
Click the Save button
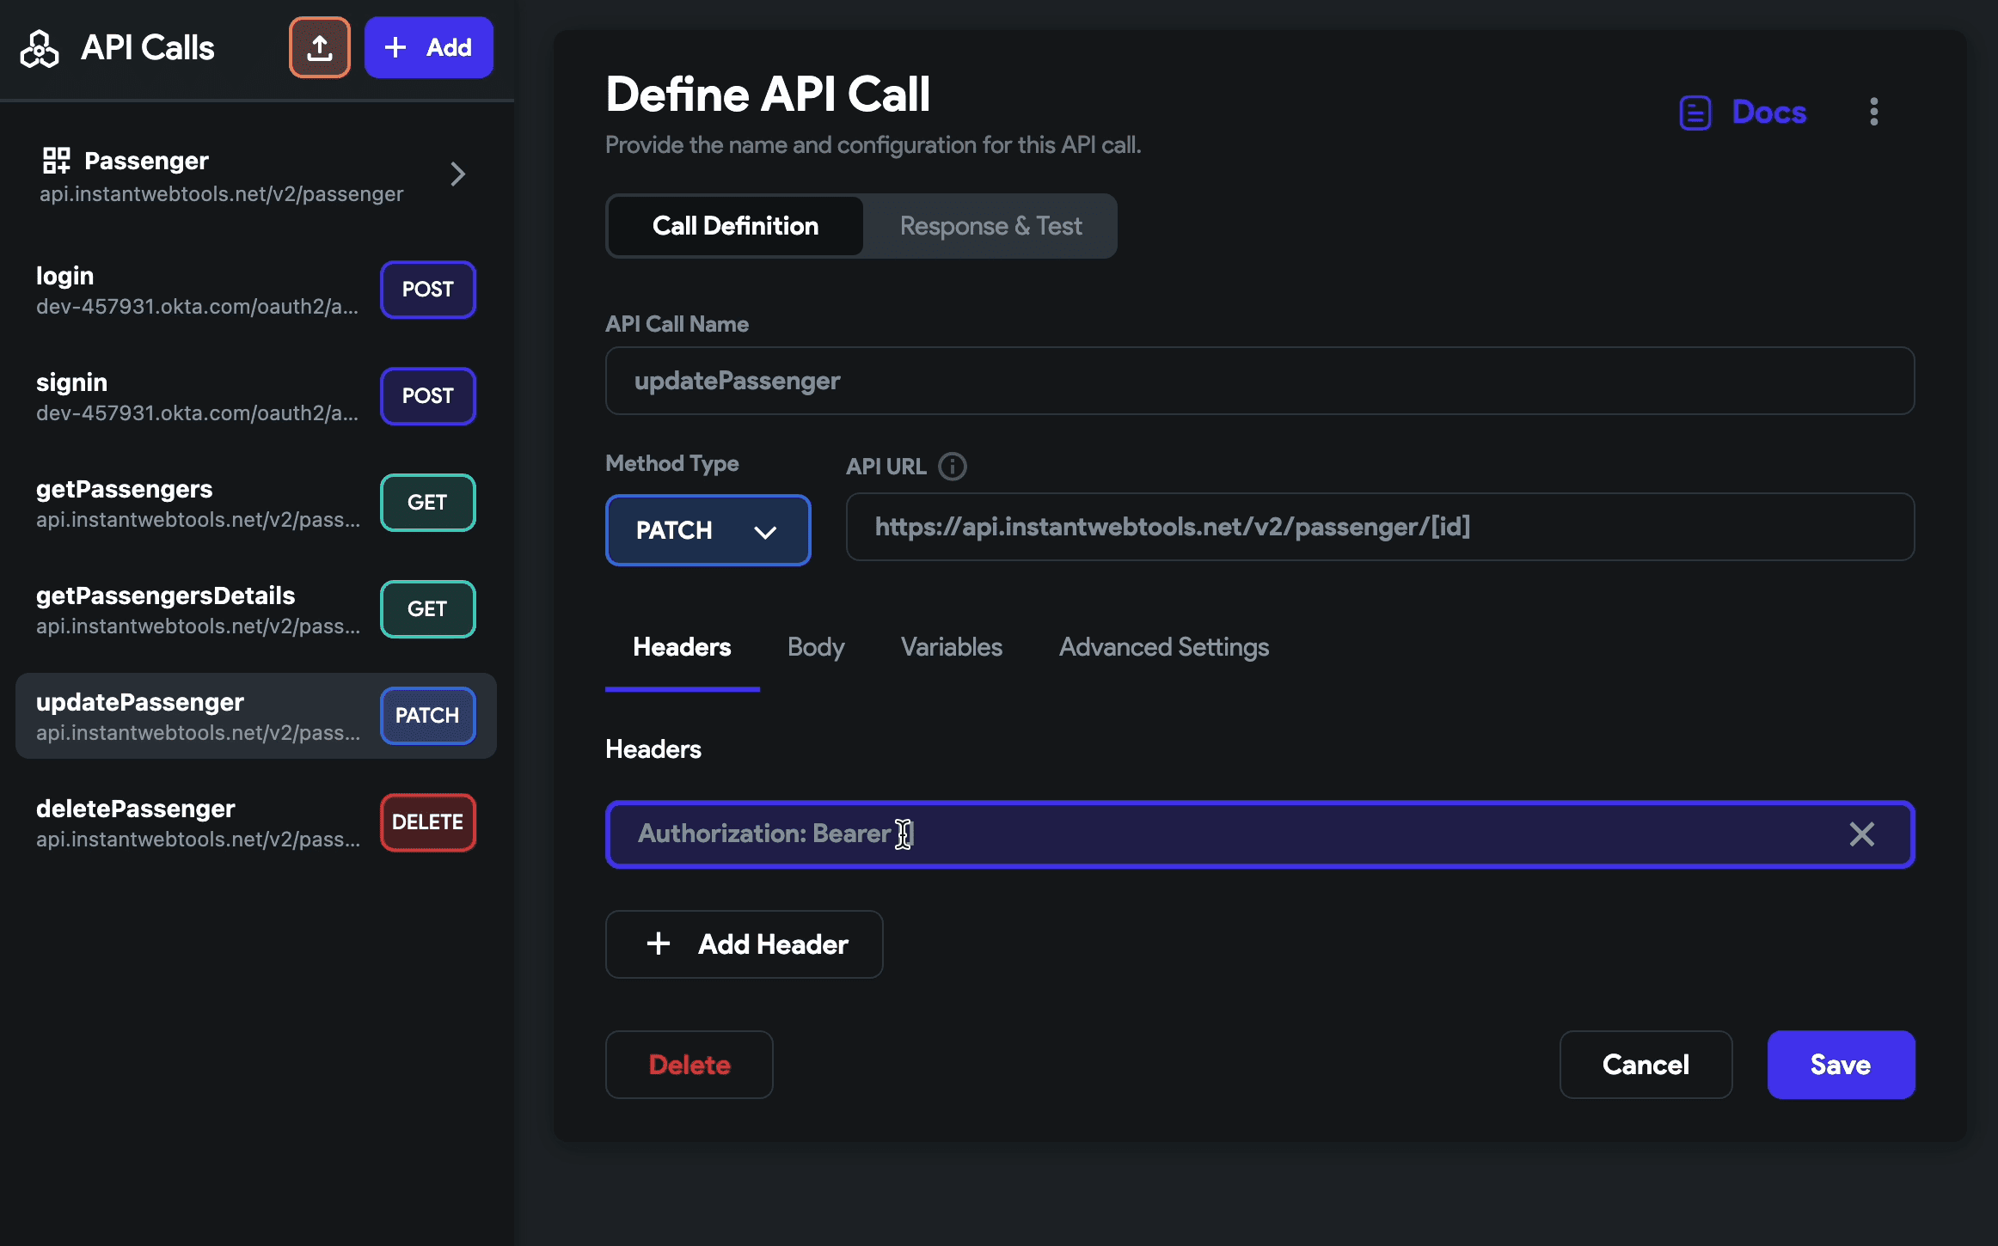tap(1840, 1065)
